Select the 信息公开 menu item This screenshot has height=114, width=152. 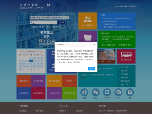(x=124, y=85)
